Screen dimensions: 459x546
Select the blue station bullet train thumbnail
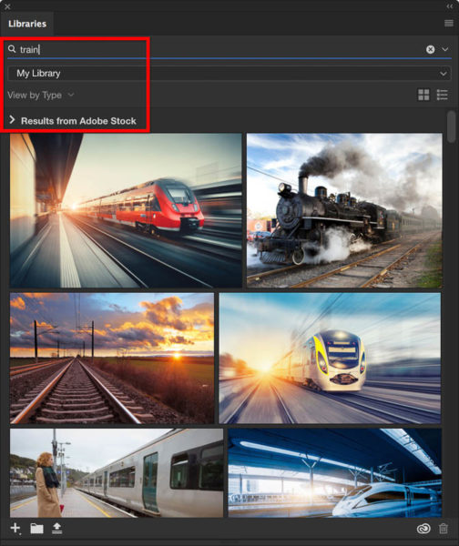[x=335, y=473]
